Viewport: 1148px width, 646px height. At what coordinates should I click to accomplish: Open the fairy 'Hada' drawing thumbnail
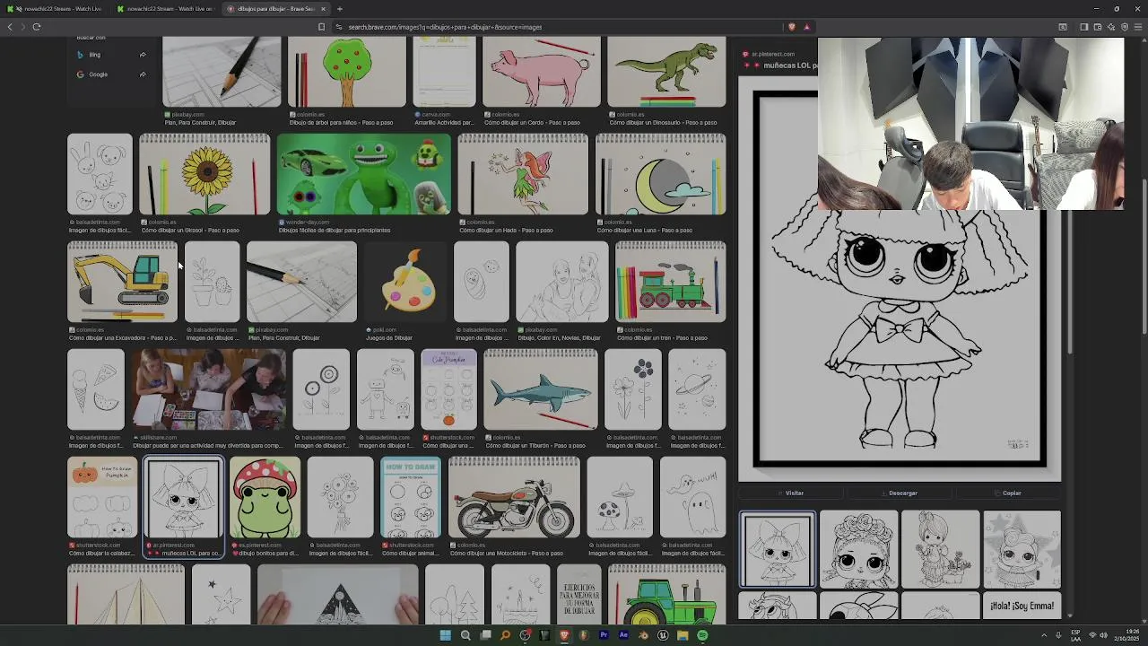pyautogui.click(x=523, y=174)
